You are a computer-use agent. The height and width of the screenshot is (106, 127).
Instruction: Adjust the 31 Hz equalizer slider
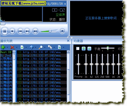86,64
